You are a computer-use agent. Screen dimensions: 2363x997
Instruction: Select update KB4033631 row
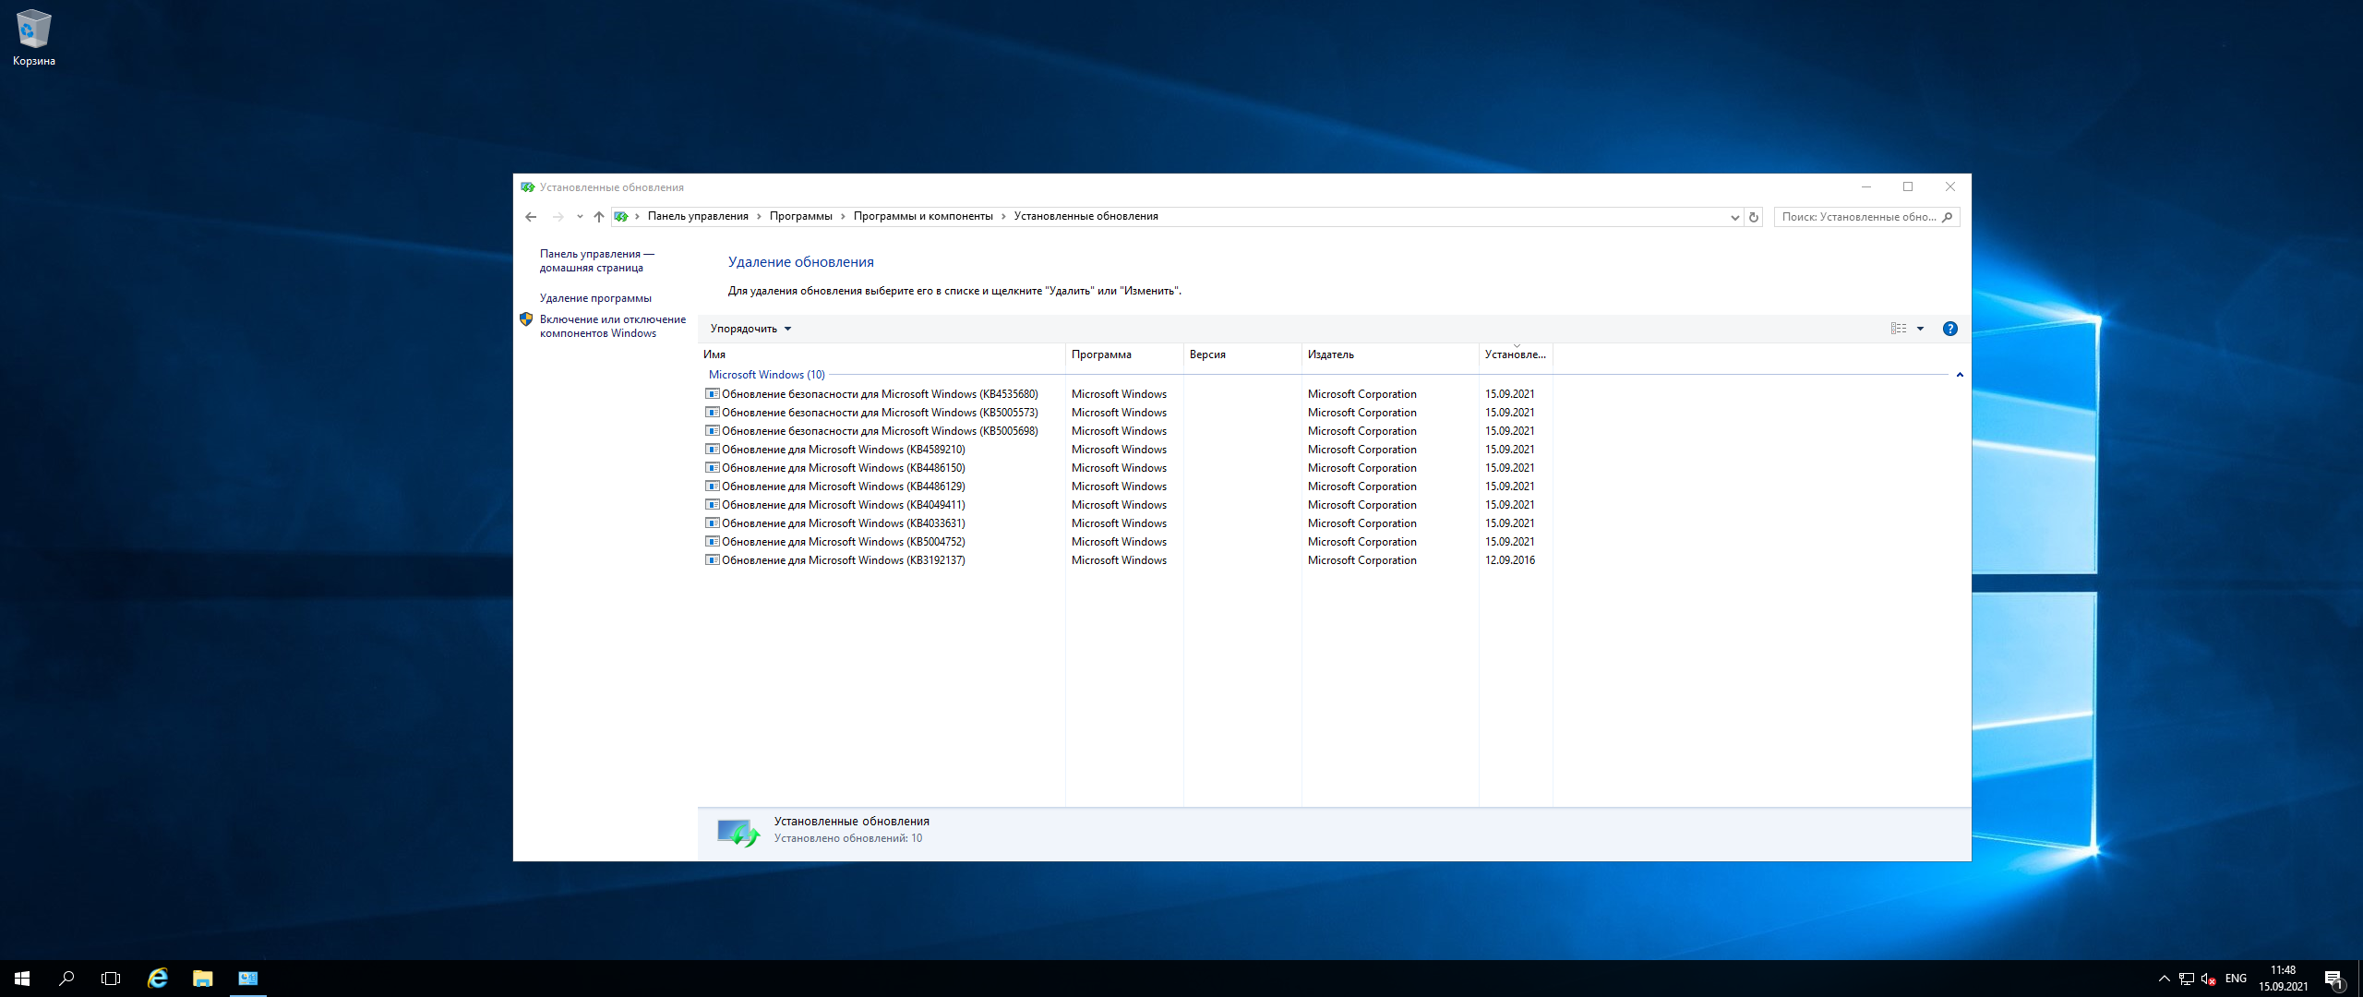pyautogui.click(x=1127, y=523)
